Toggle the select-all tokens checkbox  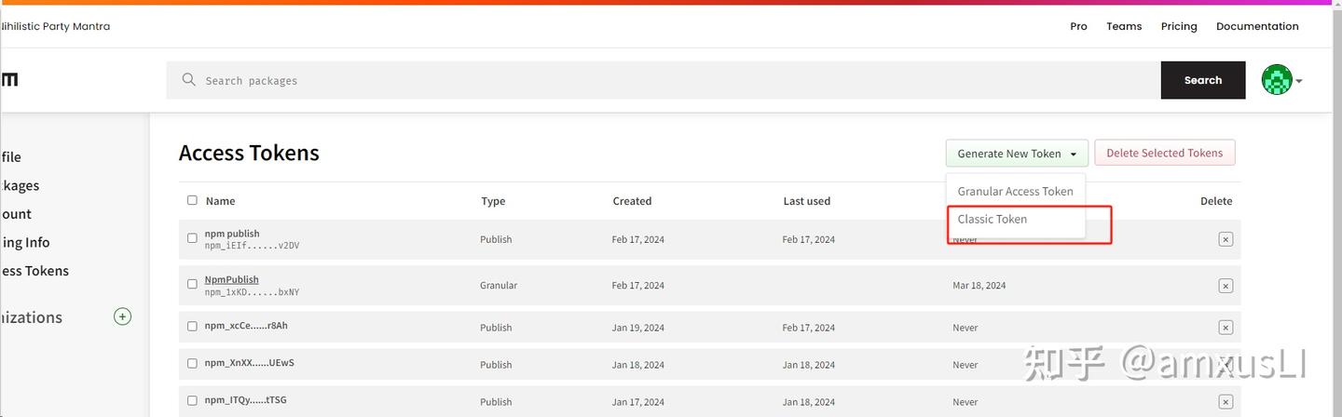pos(192,200)
